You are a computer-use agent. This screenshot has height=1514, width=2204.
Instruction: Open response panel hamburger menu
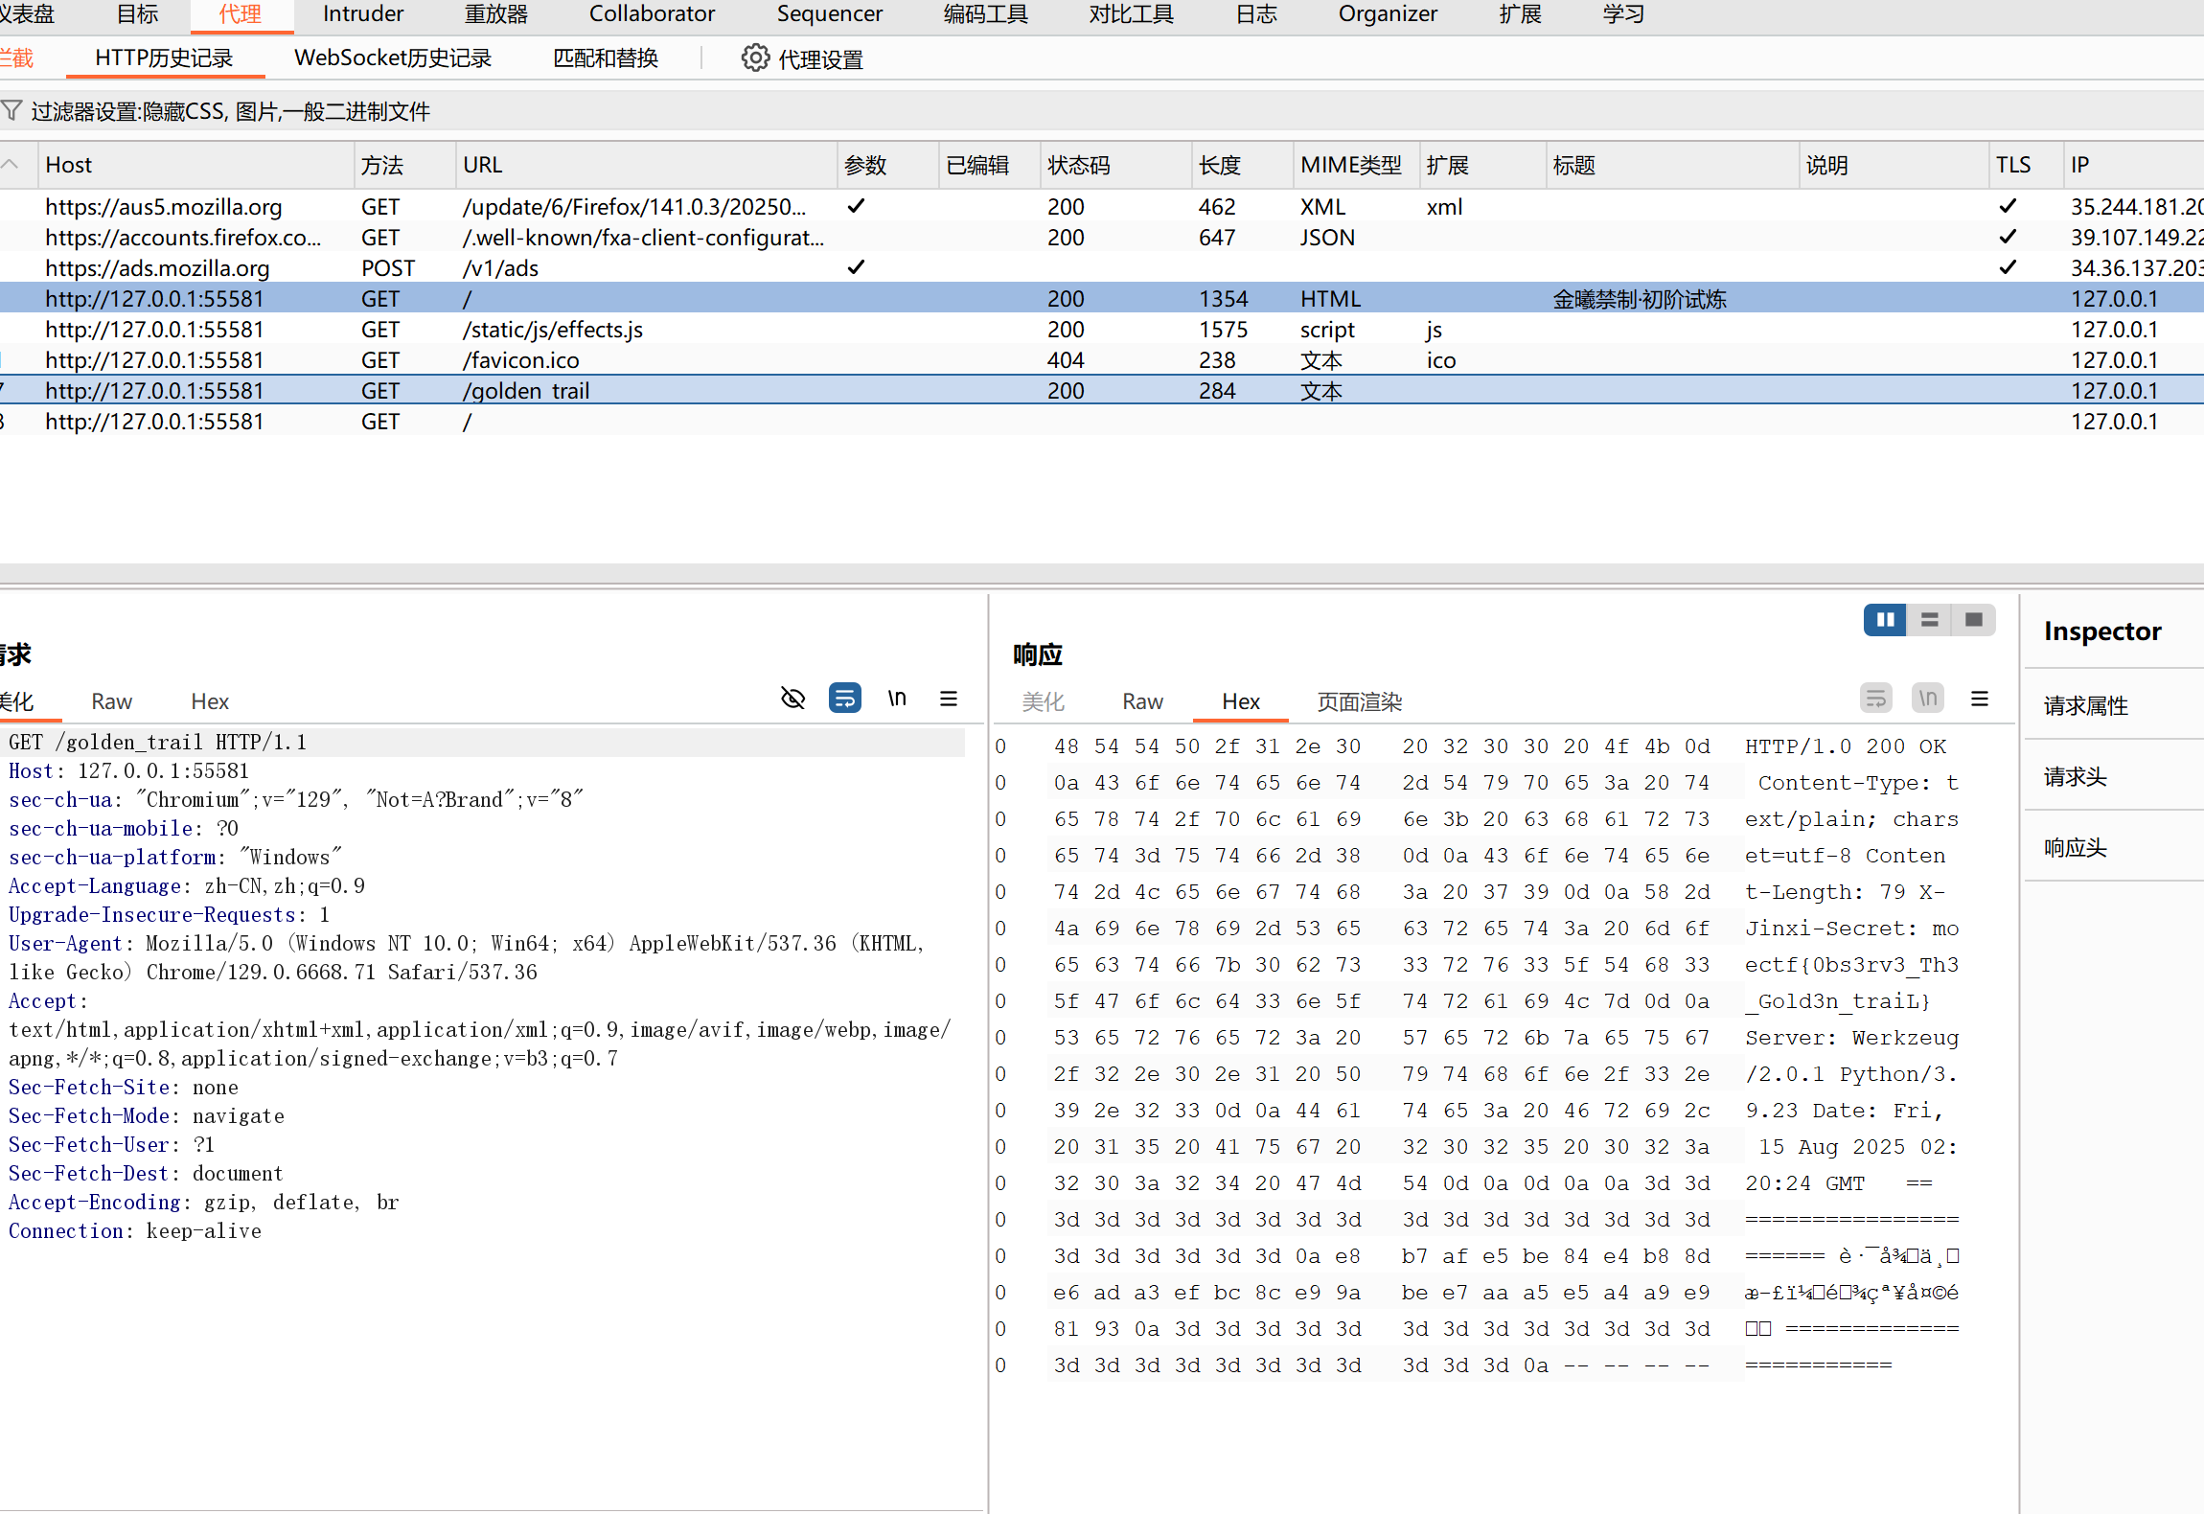tap(1980, 699)
